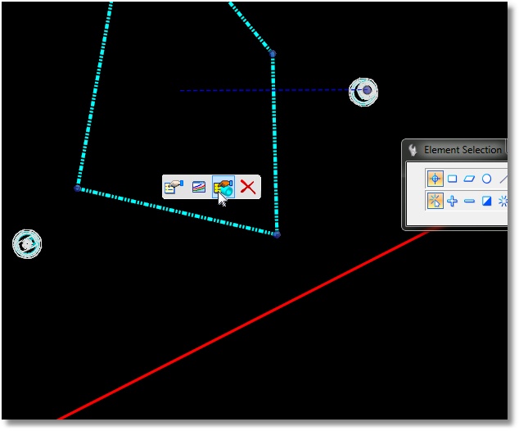
Task: Click the Element Selection title bar
Action: click(x=455, y=150)
